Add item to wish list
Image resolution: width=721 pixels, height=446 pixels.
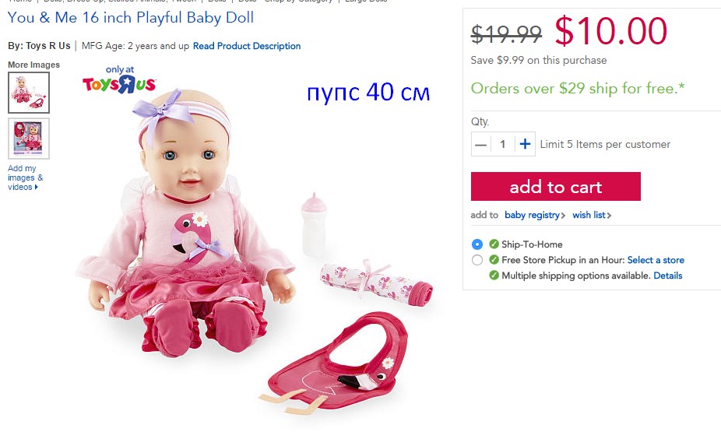click(x=589, y=215)
